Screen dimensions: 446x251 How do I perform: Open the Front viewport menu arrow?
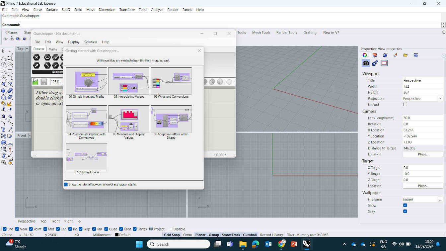coord(30,135)
